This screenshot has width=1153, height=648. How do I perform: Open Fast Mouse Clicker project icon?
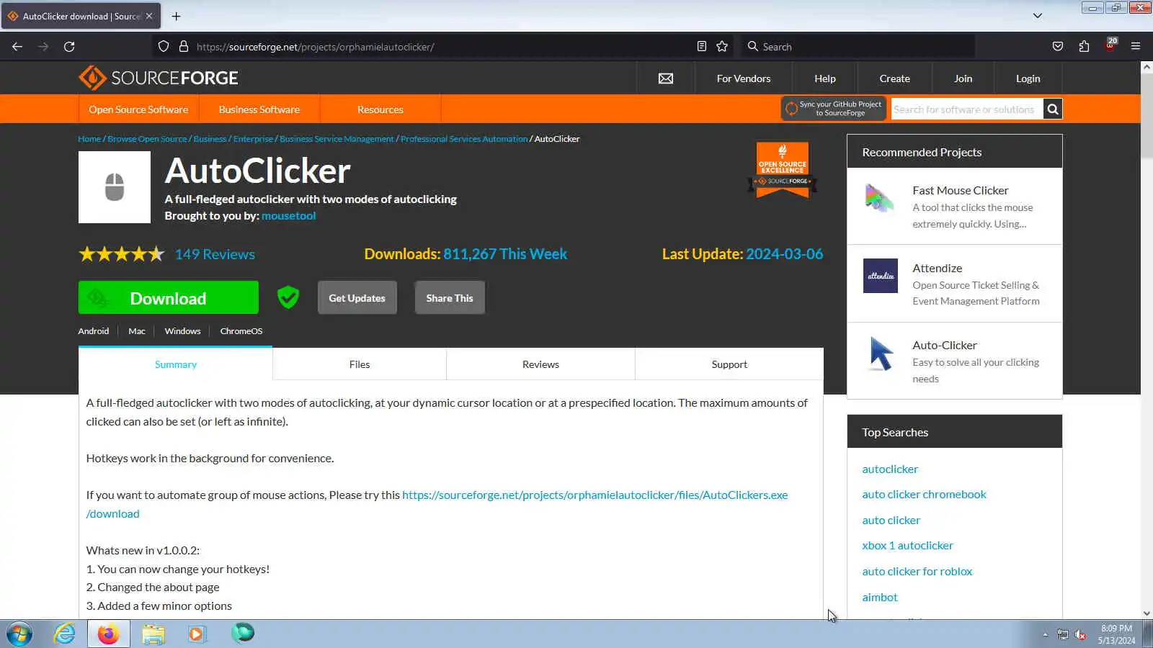(x=880, y=198)
